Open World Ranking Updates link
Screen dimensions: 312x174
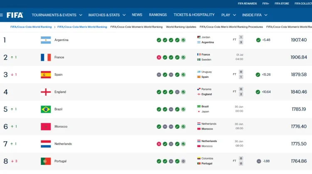pos(181,27)
